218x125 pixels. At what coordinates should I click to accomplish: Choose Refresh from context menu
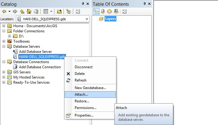pyautogui.click(x=90, y=80)
